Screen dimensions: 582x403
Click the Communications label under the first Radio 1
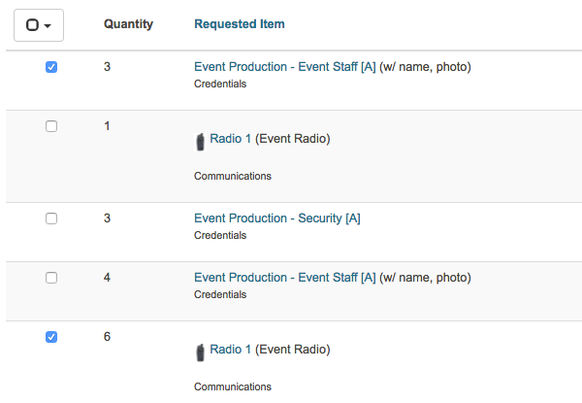[233, 176]
